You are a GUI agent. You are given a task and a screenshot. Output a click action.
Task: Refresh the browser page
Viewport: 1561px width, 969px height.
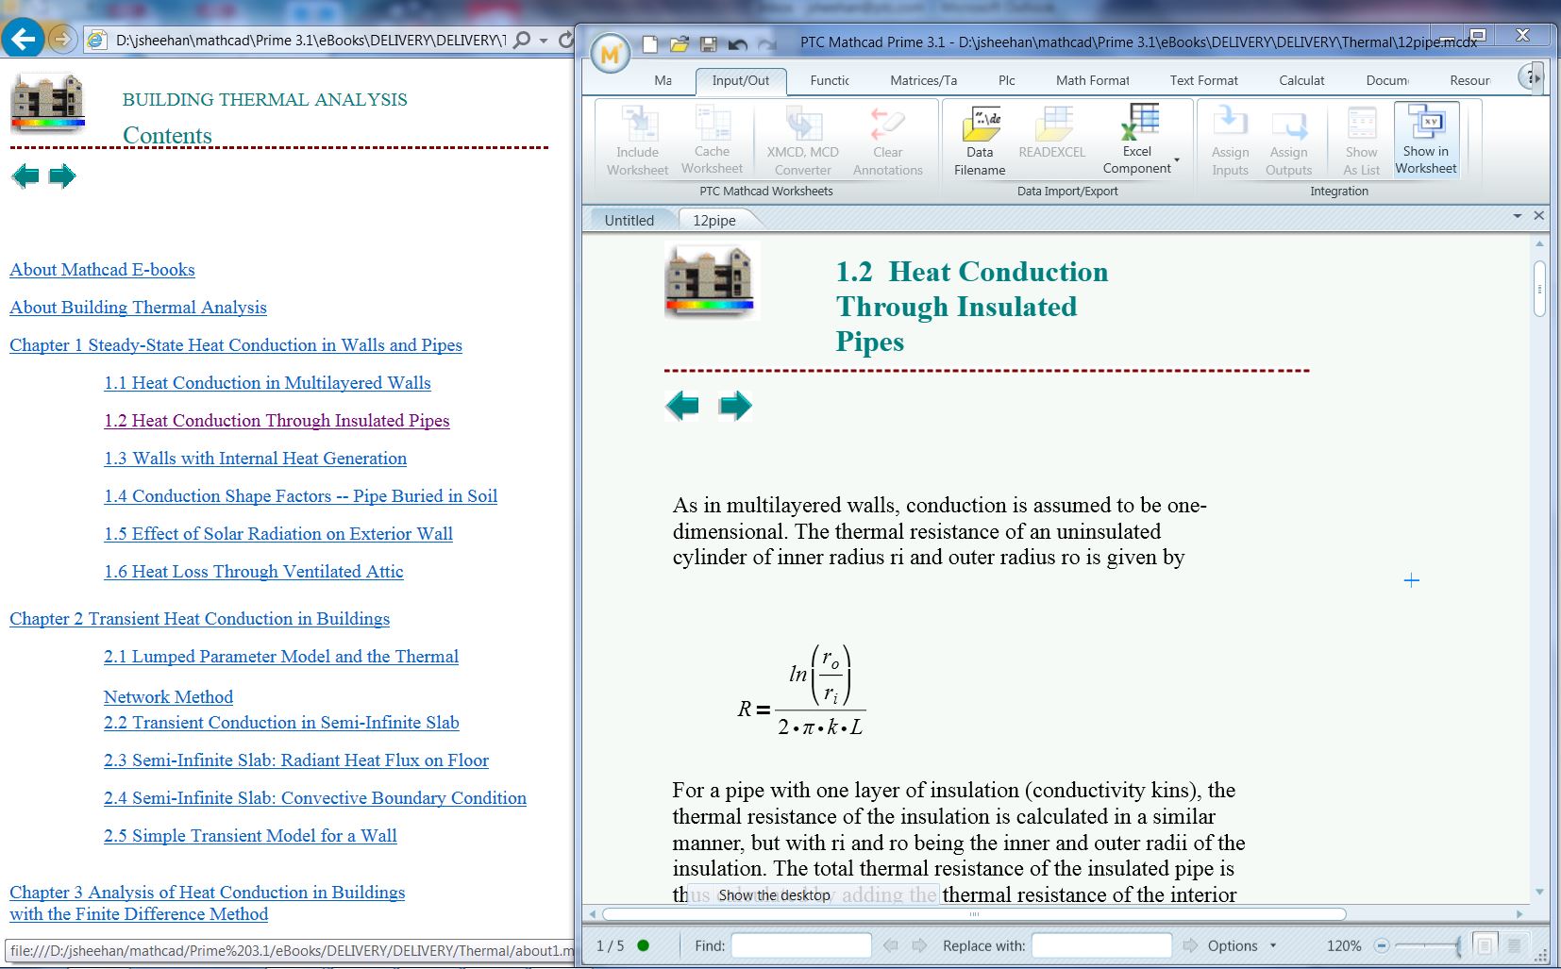pyautogui.click(x=565, y=40)
